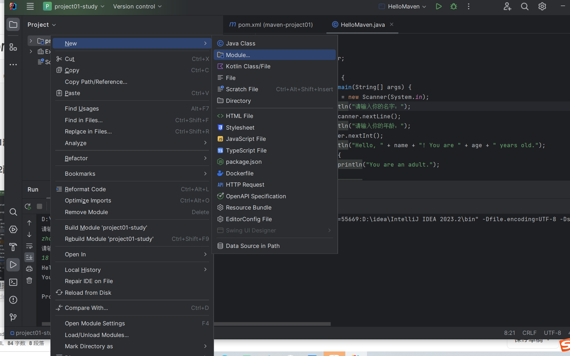Create a new Dockerfile
Screen dimensions: 570x356
point(275,173)
